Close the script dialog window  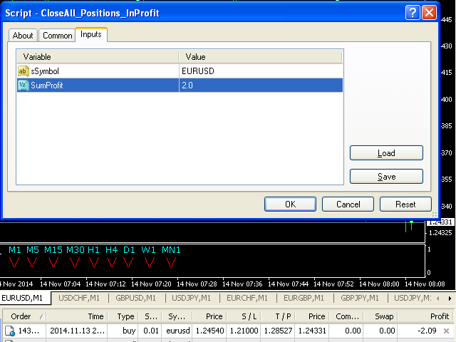point(429,13)
